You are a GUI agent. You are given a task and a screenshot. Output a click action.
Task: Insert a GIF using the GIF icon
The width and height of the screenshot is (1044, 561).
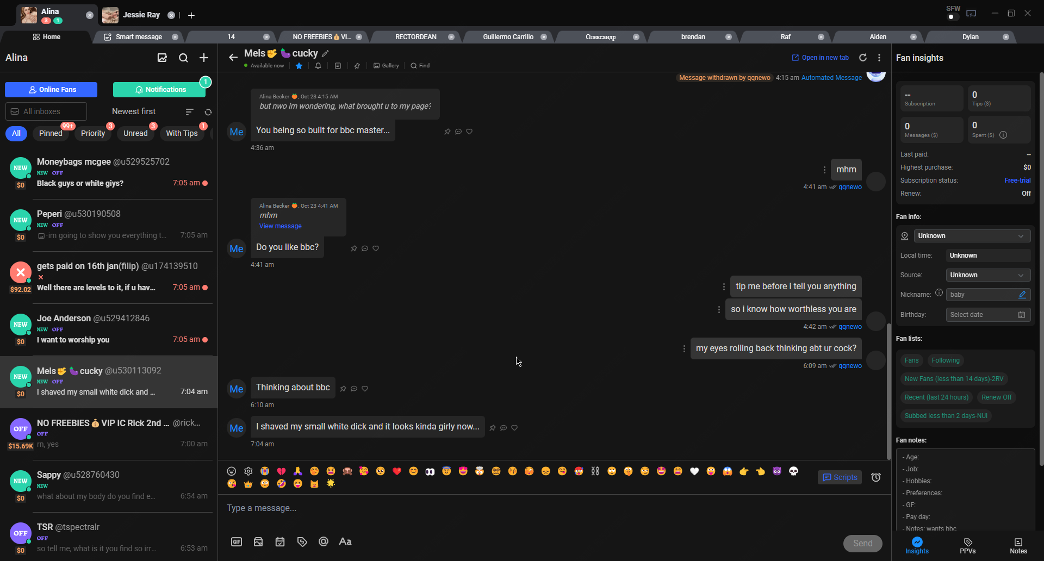coord(237,541)
